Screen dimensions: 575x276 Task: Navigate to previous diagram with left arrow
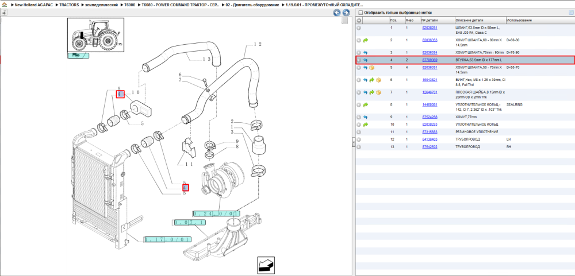click(336, 13)
